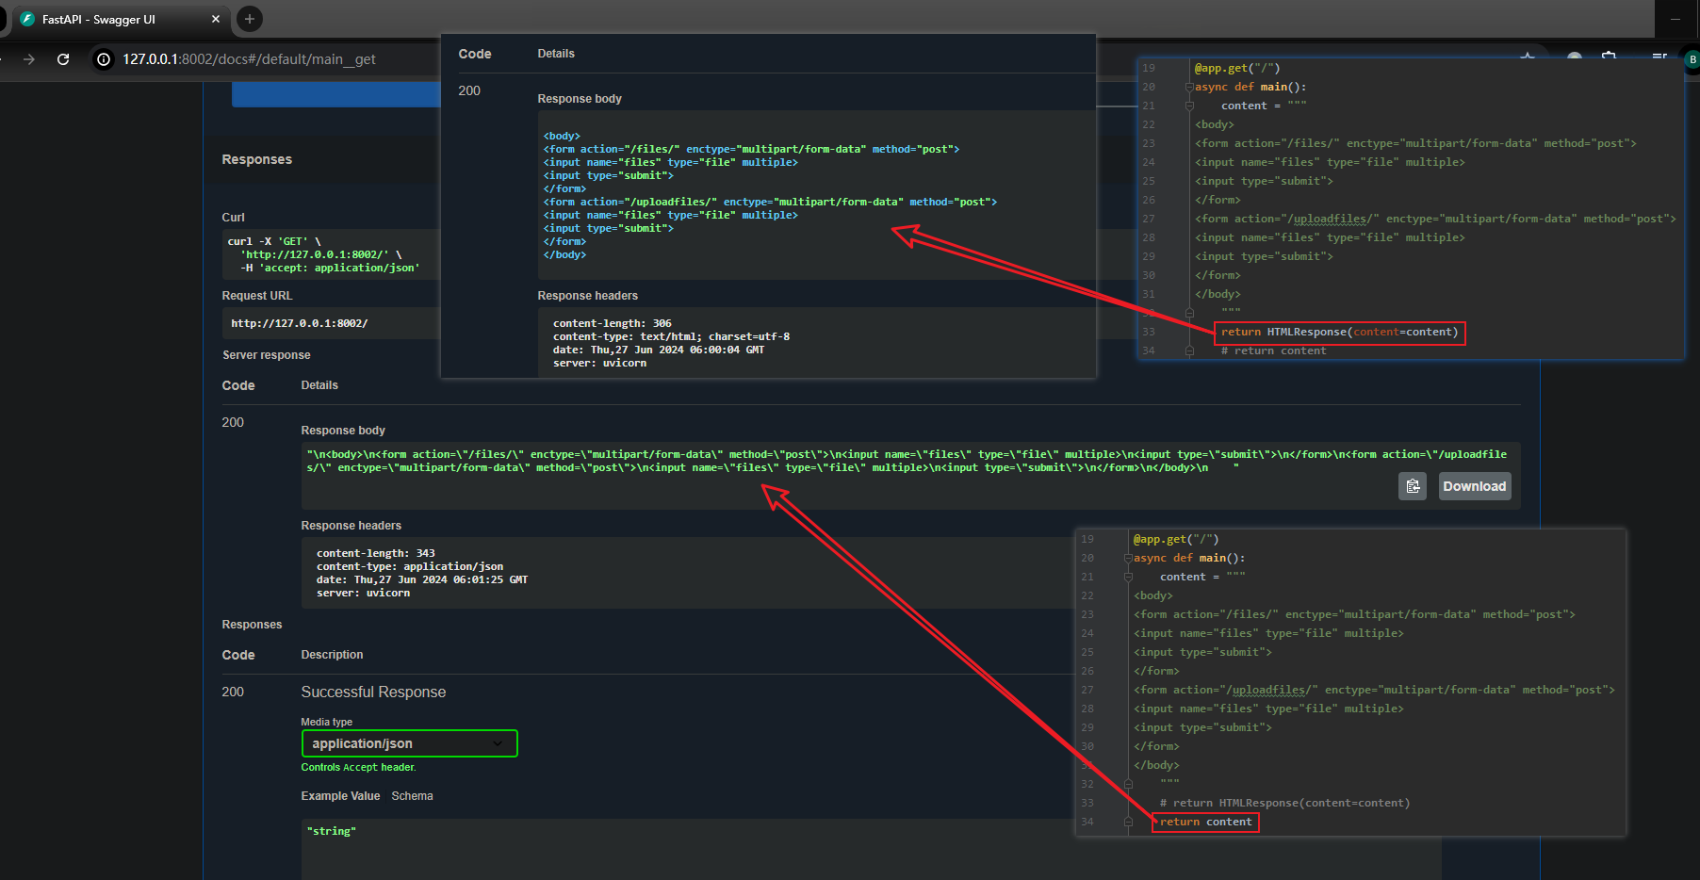The image size is (1700, 880).
Task: Open a new browser tab
Action: coord(249,19)
